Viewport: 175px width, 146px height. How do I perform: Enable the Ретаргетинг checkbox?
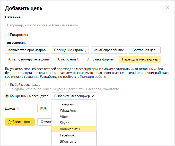point(7,35)
